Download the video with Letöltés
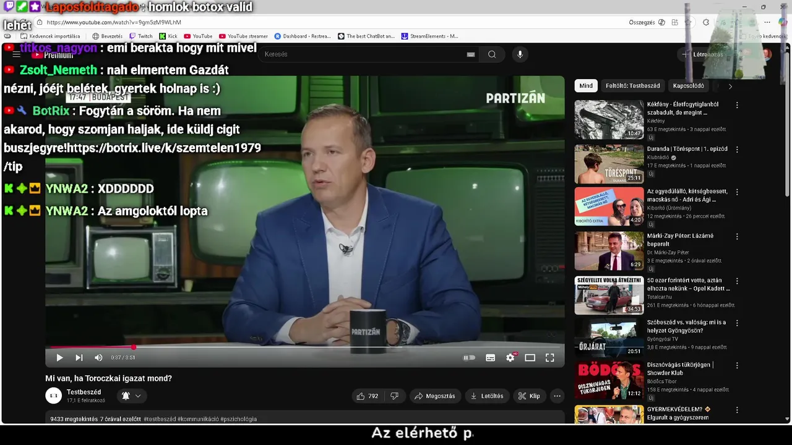This screenshot has height=445, width=792. (487, 396)
